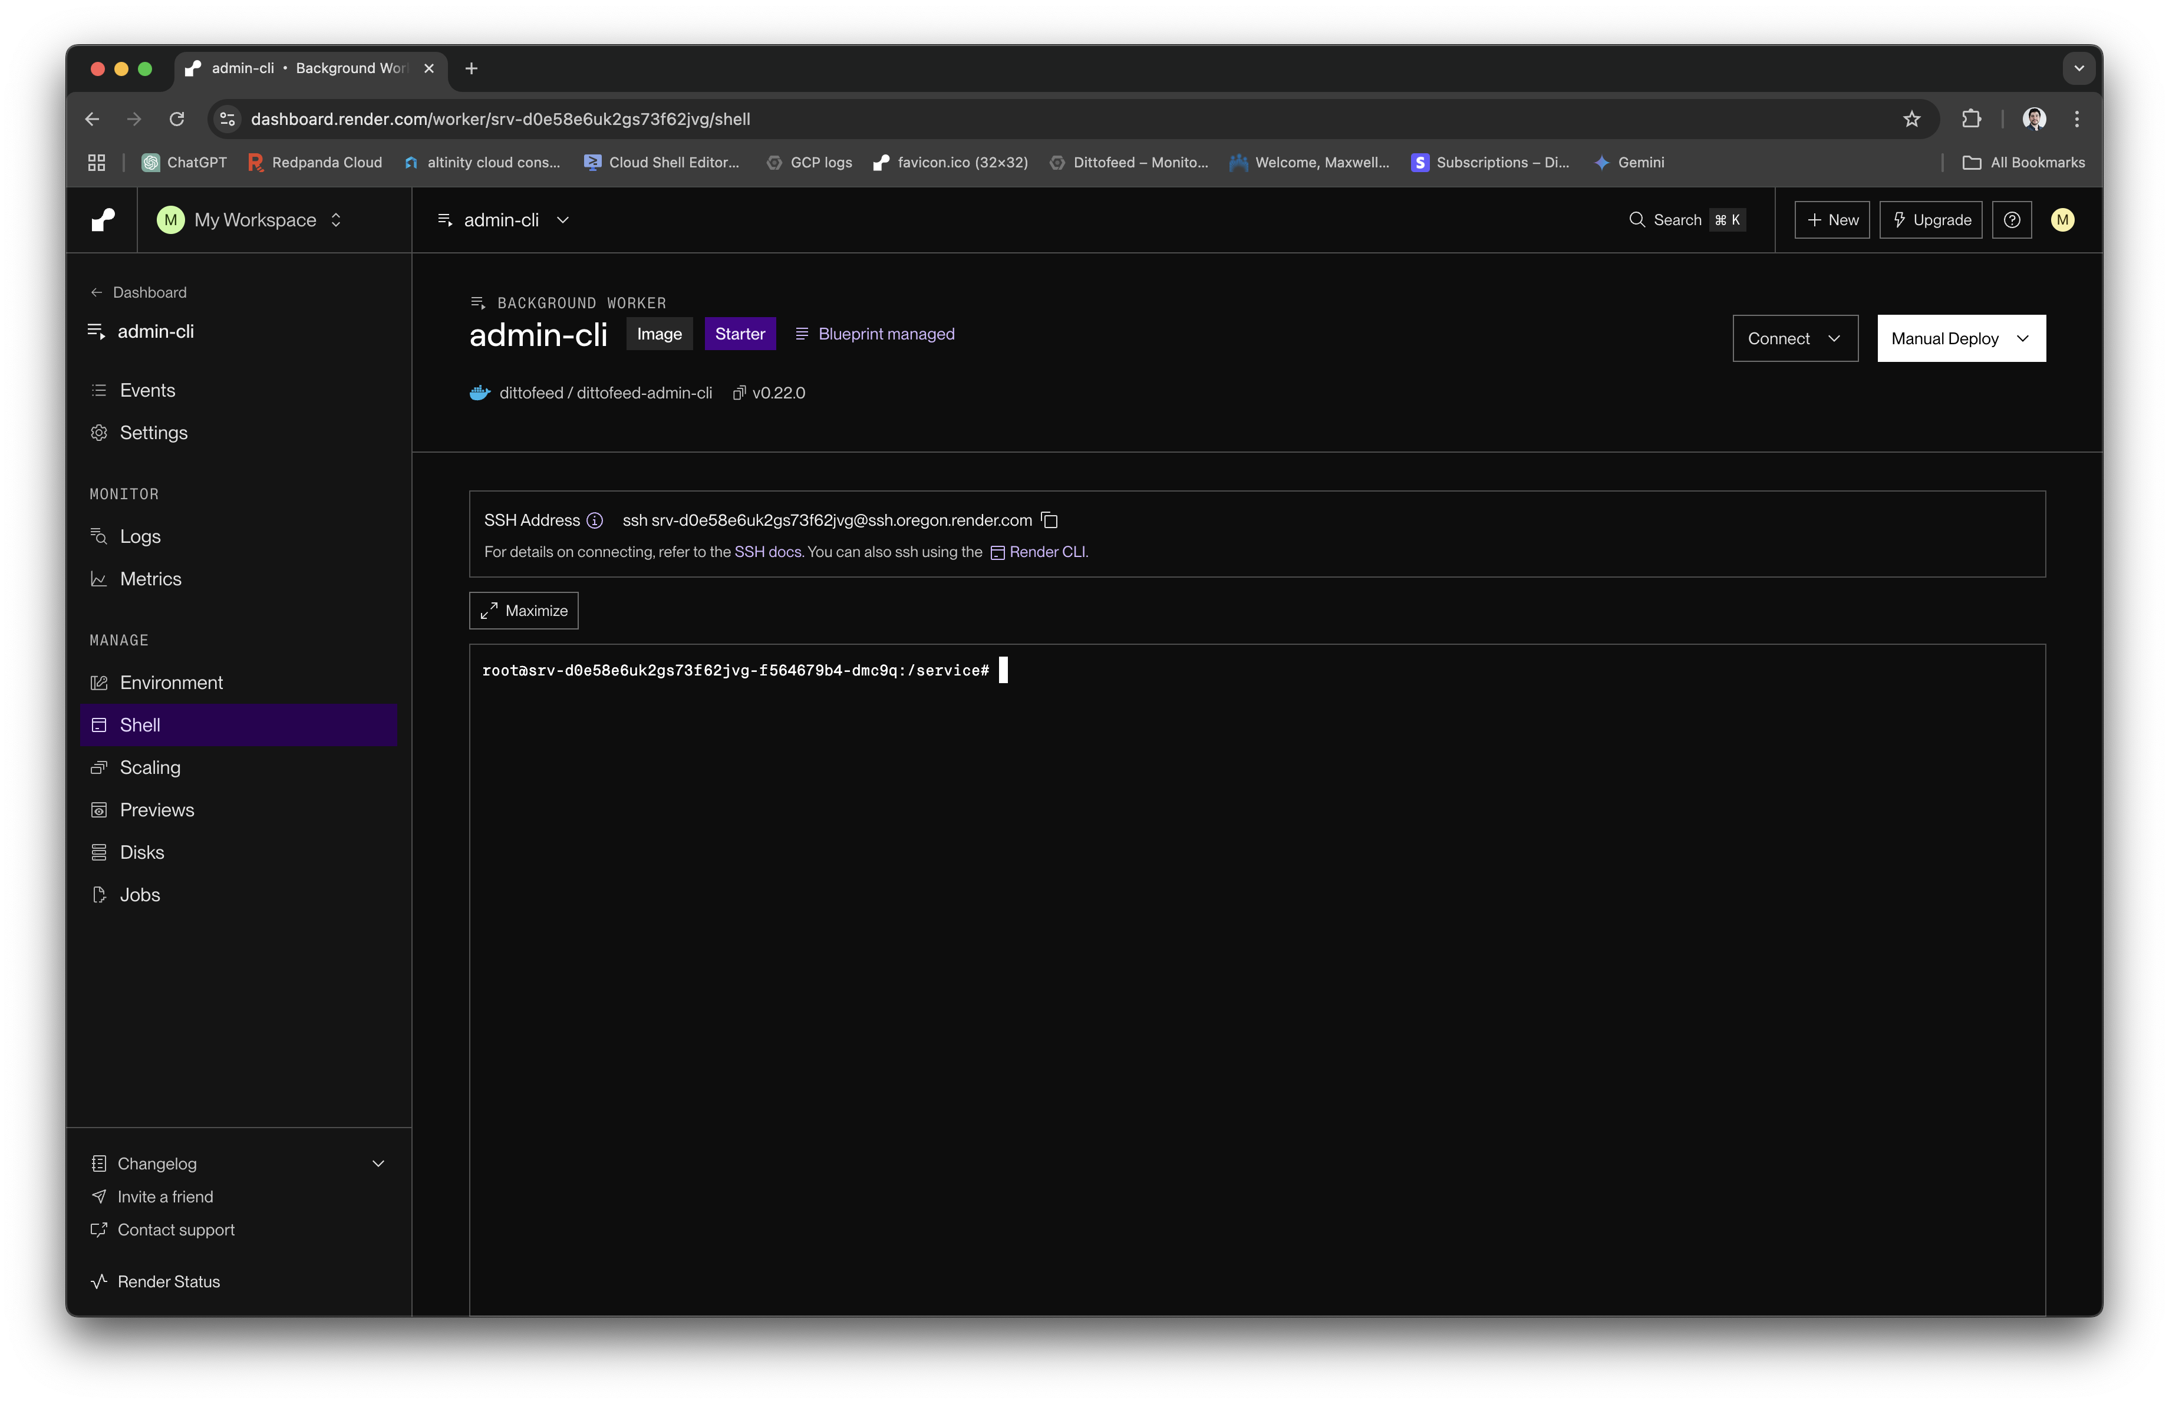This screenshot has width=2169, height=1404.
Task: Go back to Dashboard
Action: pos(139,292)
